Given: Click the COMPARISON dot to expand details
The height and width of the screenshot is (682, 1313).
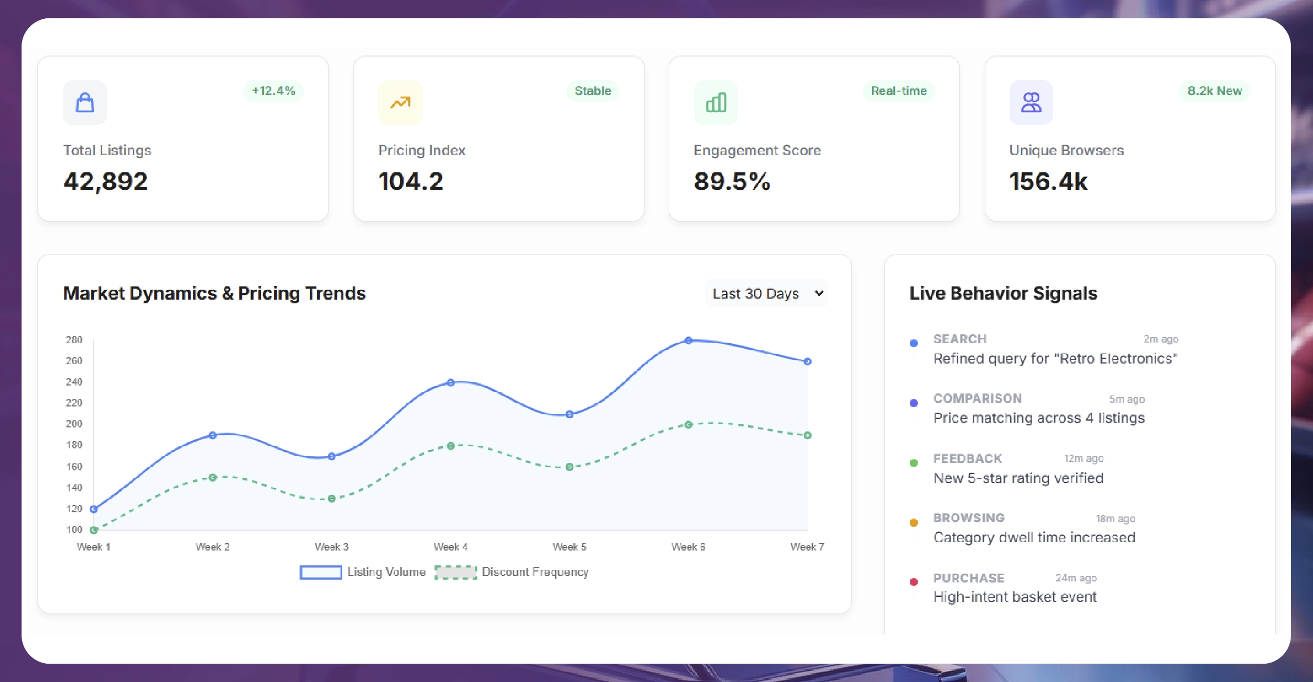Looking at the screenshot, I should (914, 402).
